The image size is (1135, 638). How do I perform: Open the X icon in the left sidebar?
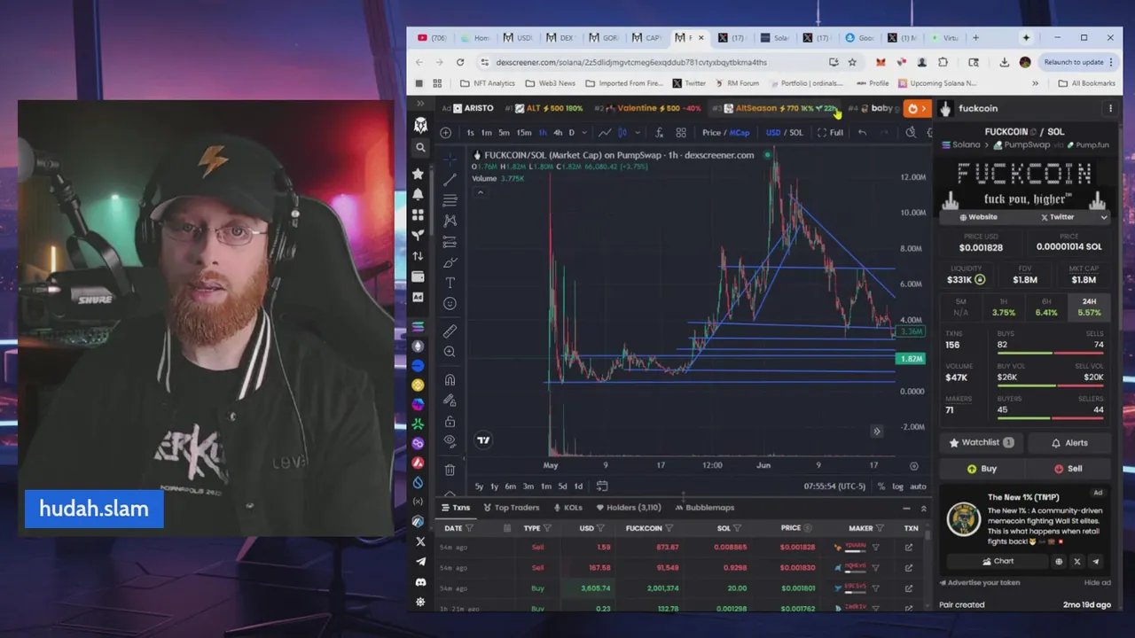click(419, 541)
